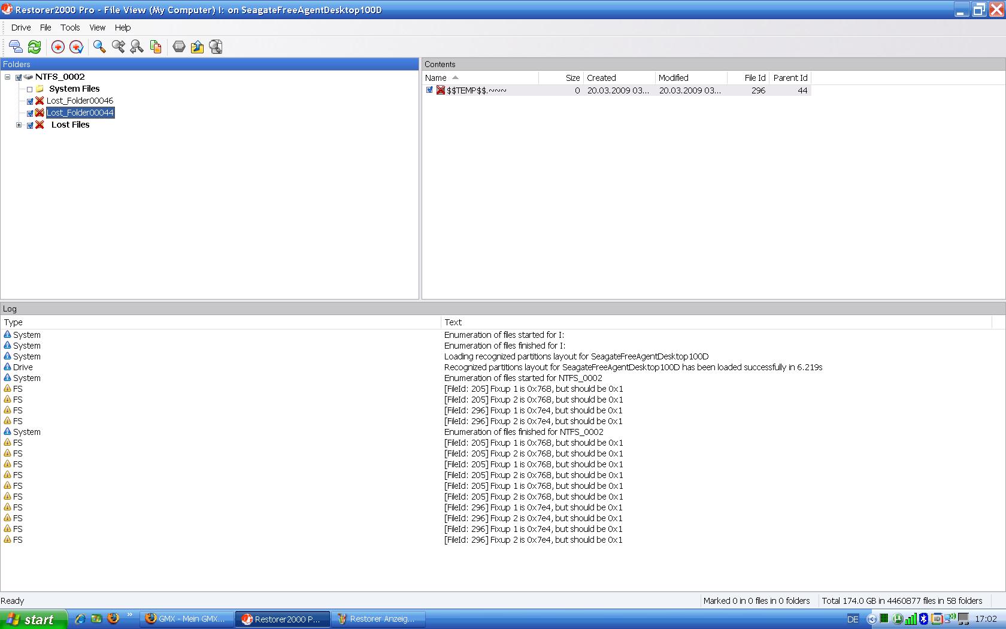
Task: Click the deleted file icon of $$TEMP$$.~~~
Action: click(441, 90)
